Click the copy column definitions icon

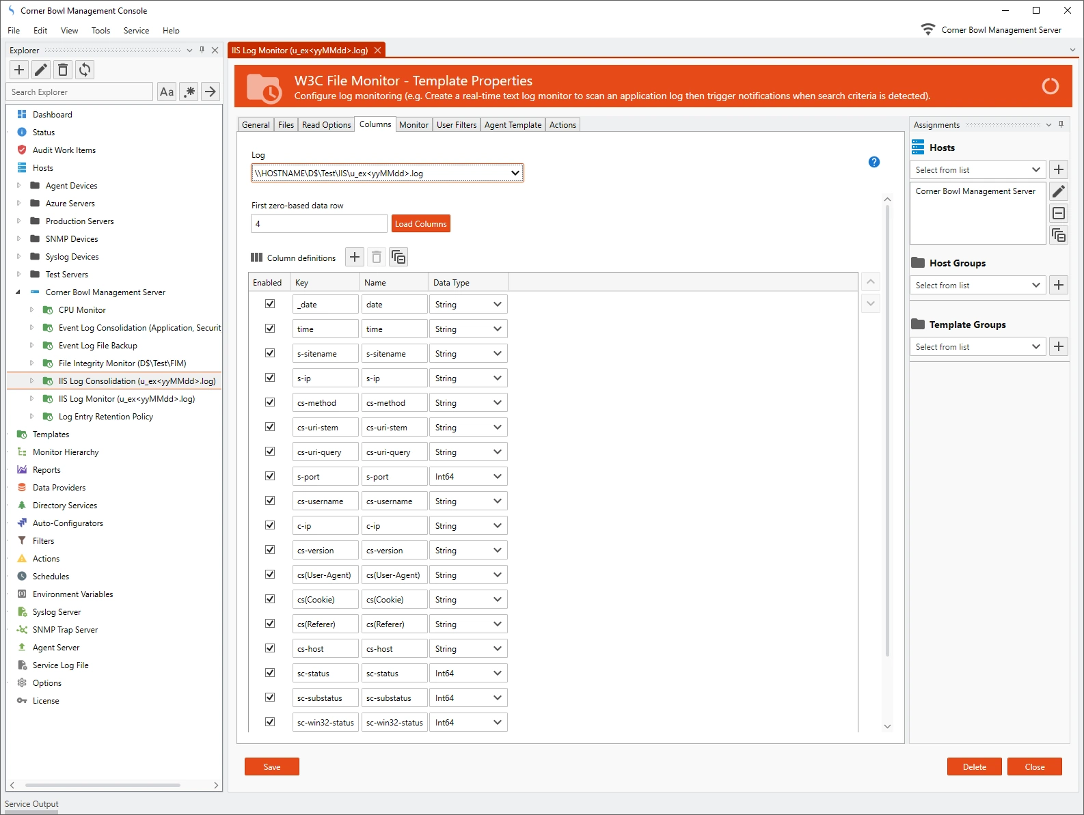pyautogui.click(x=398, y=258)
